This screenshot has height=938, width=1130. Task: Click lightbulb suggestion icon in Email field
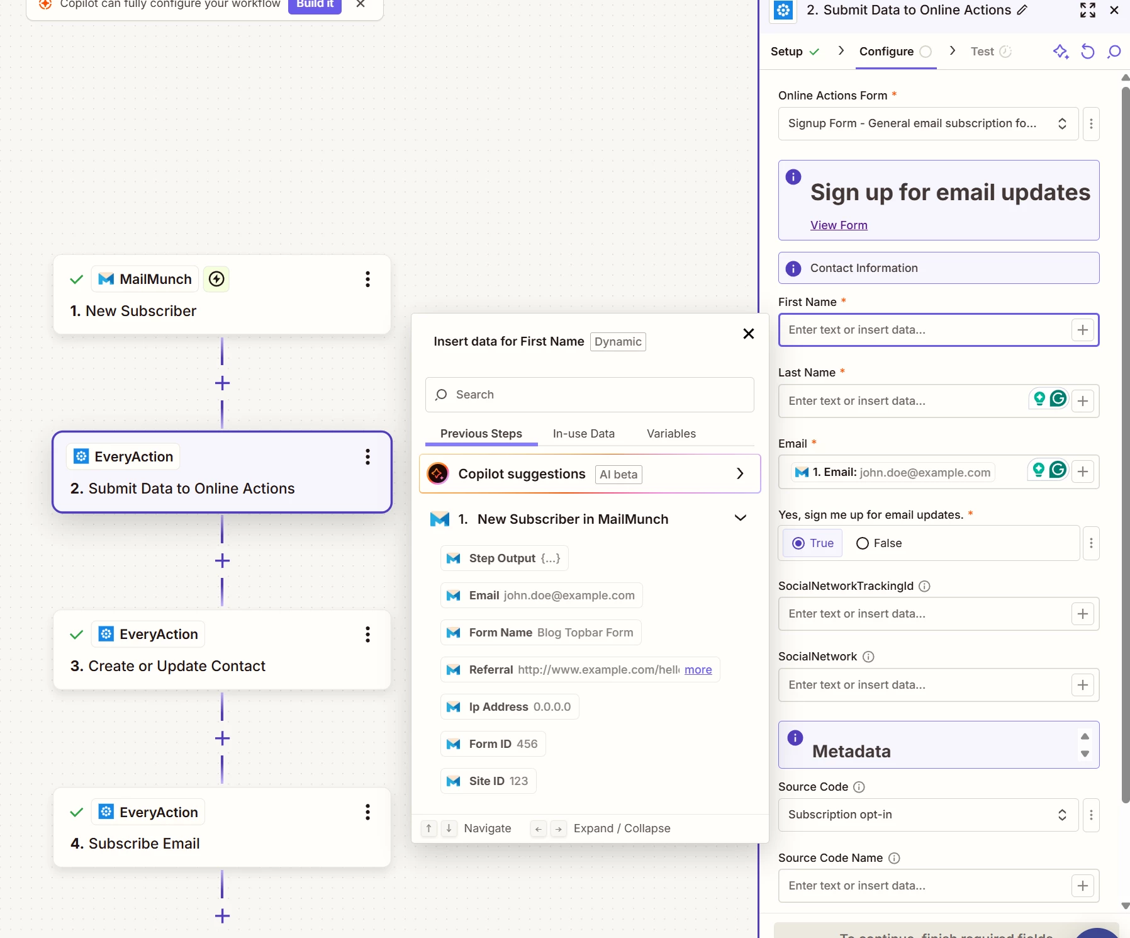point(1039,470)
